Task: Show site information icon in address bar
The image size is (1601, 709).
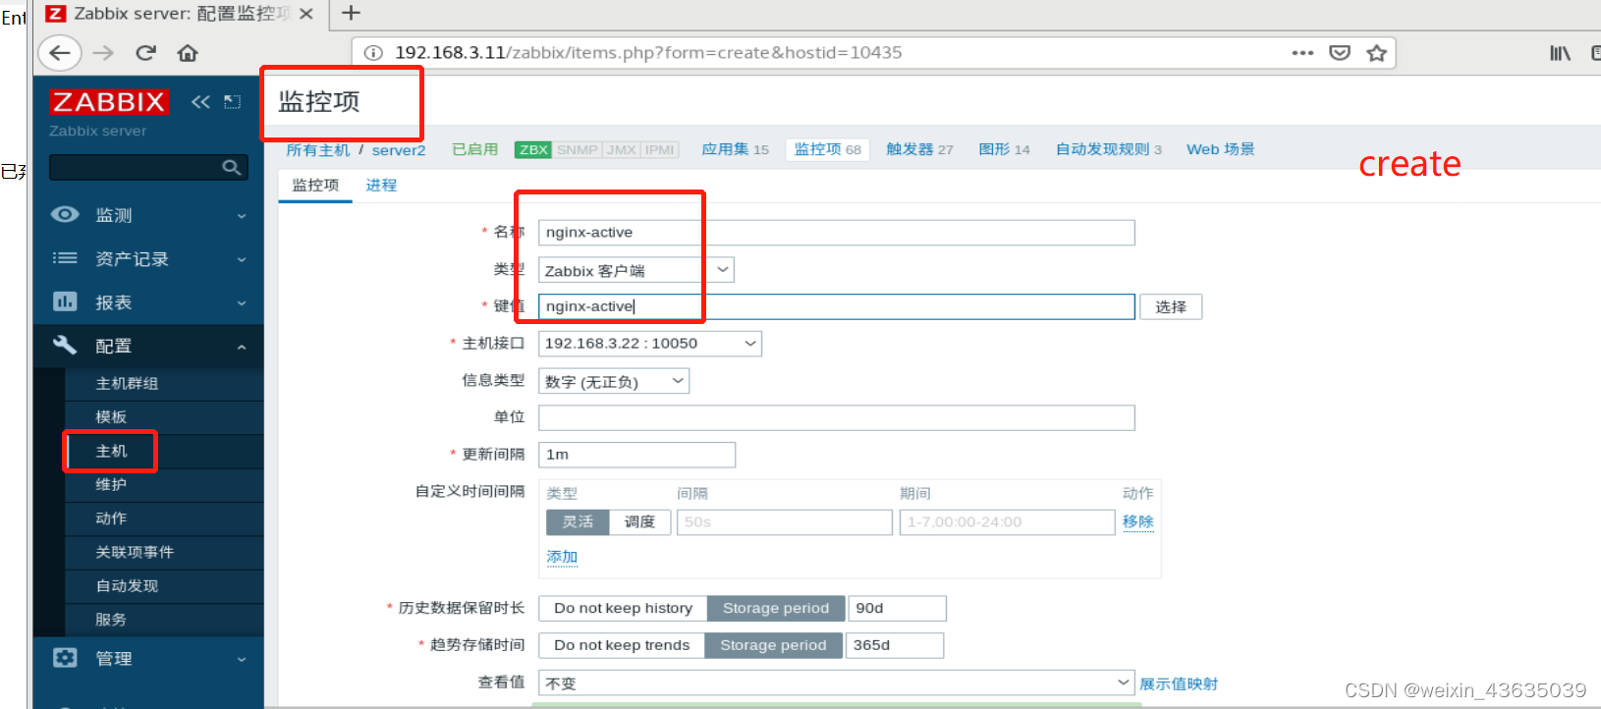Action: coord(373,53)
